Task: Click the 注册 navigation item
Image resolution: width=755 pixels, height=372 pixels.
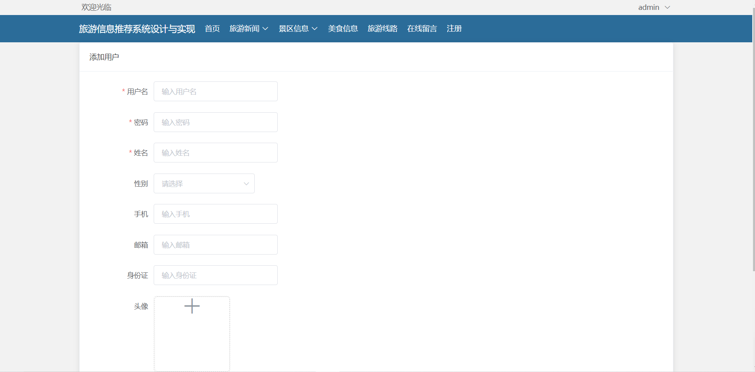Action: point(454,28)
